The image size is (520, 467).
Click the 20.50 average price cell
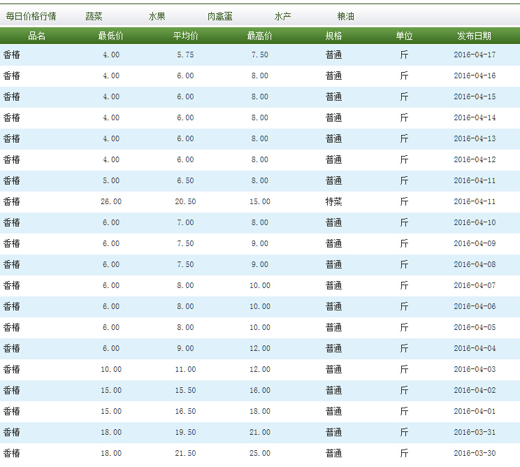click(x=185, y=201)
